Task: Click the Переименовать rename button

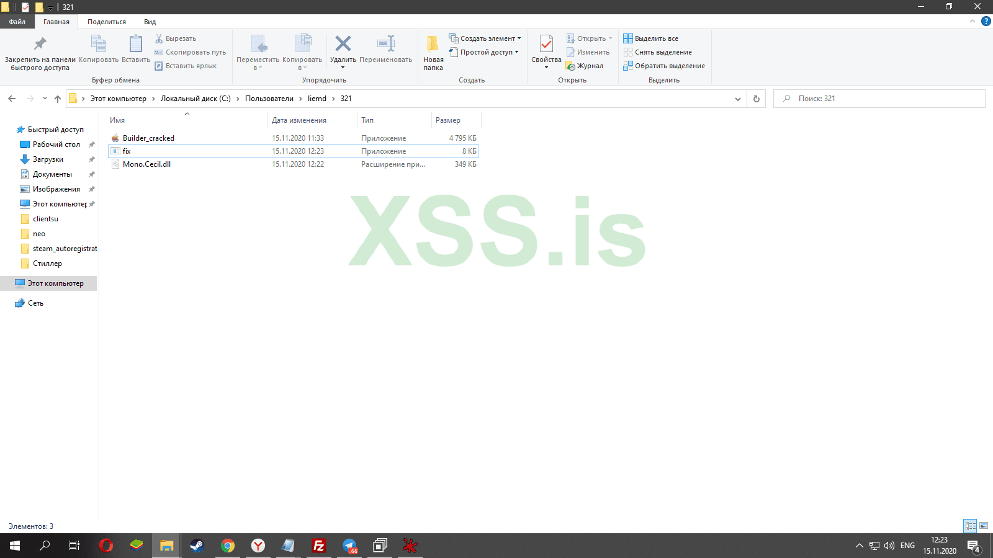Action: [x=386, y=50]
